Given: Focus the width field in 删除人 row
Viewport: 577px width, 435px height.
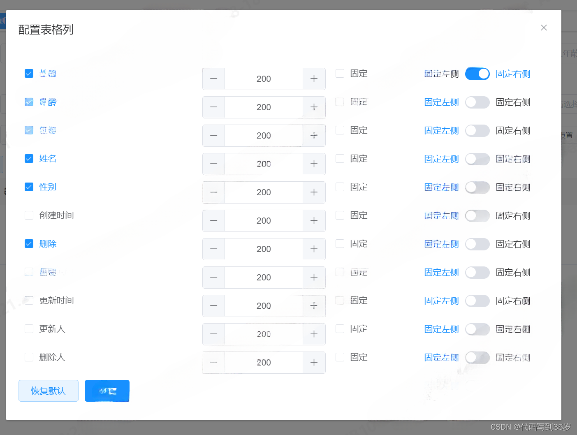Looking at the screenshot, I should 264,363.
